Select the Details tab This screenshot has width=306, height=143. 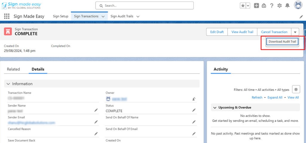click(38, 69)
